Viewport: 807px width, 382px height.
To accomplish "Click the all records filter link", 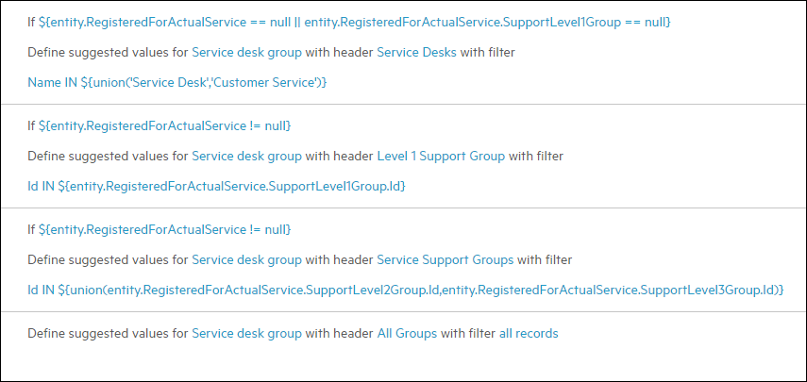I will (x=529, y=333).
